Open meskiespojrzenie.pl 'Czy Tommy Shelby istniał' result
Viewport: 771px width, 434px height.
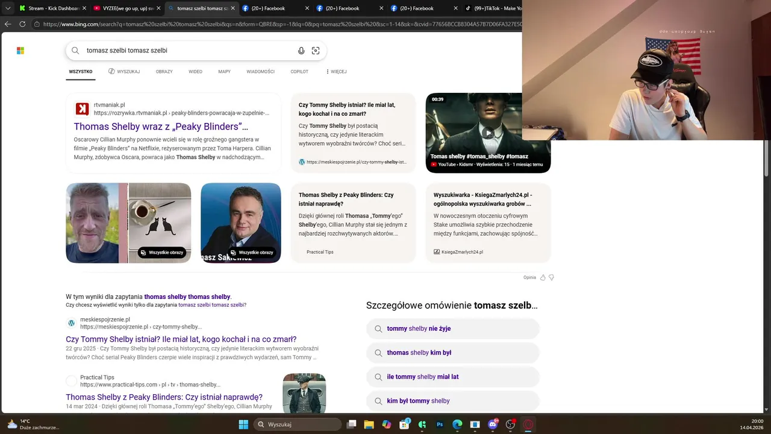181,339
